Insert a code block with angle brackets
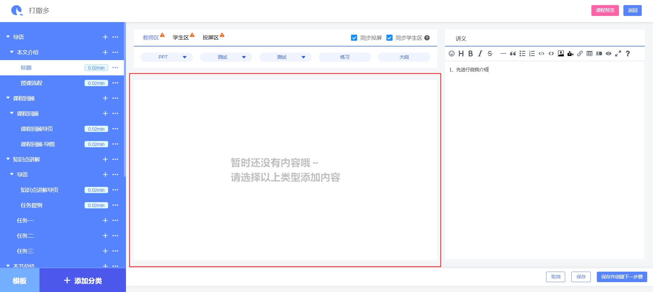 [x=551, y=53]
